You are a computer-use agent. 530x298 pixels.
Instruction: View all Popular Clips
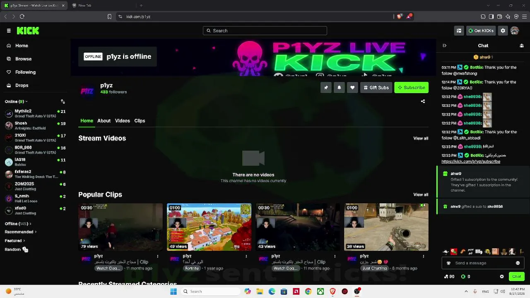[x=421, y=195]
